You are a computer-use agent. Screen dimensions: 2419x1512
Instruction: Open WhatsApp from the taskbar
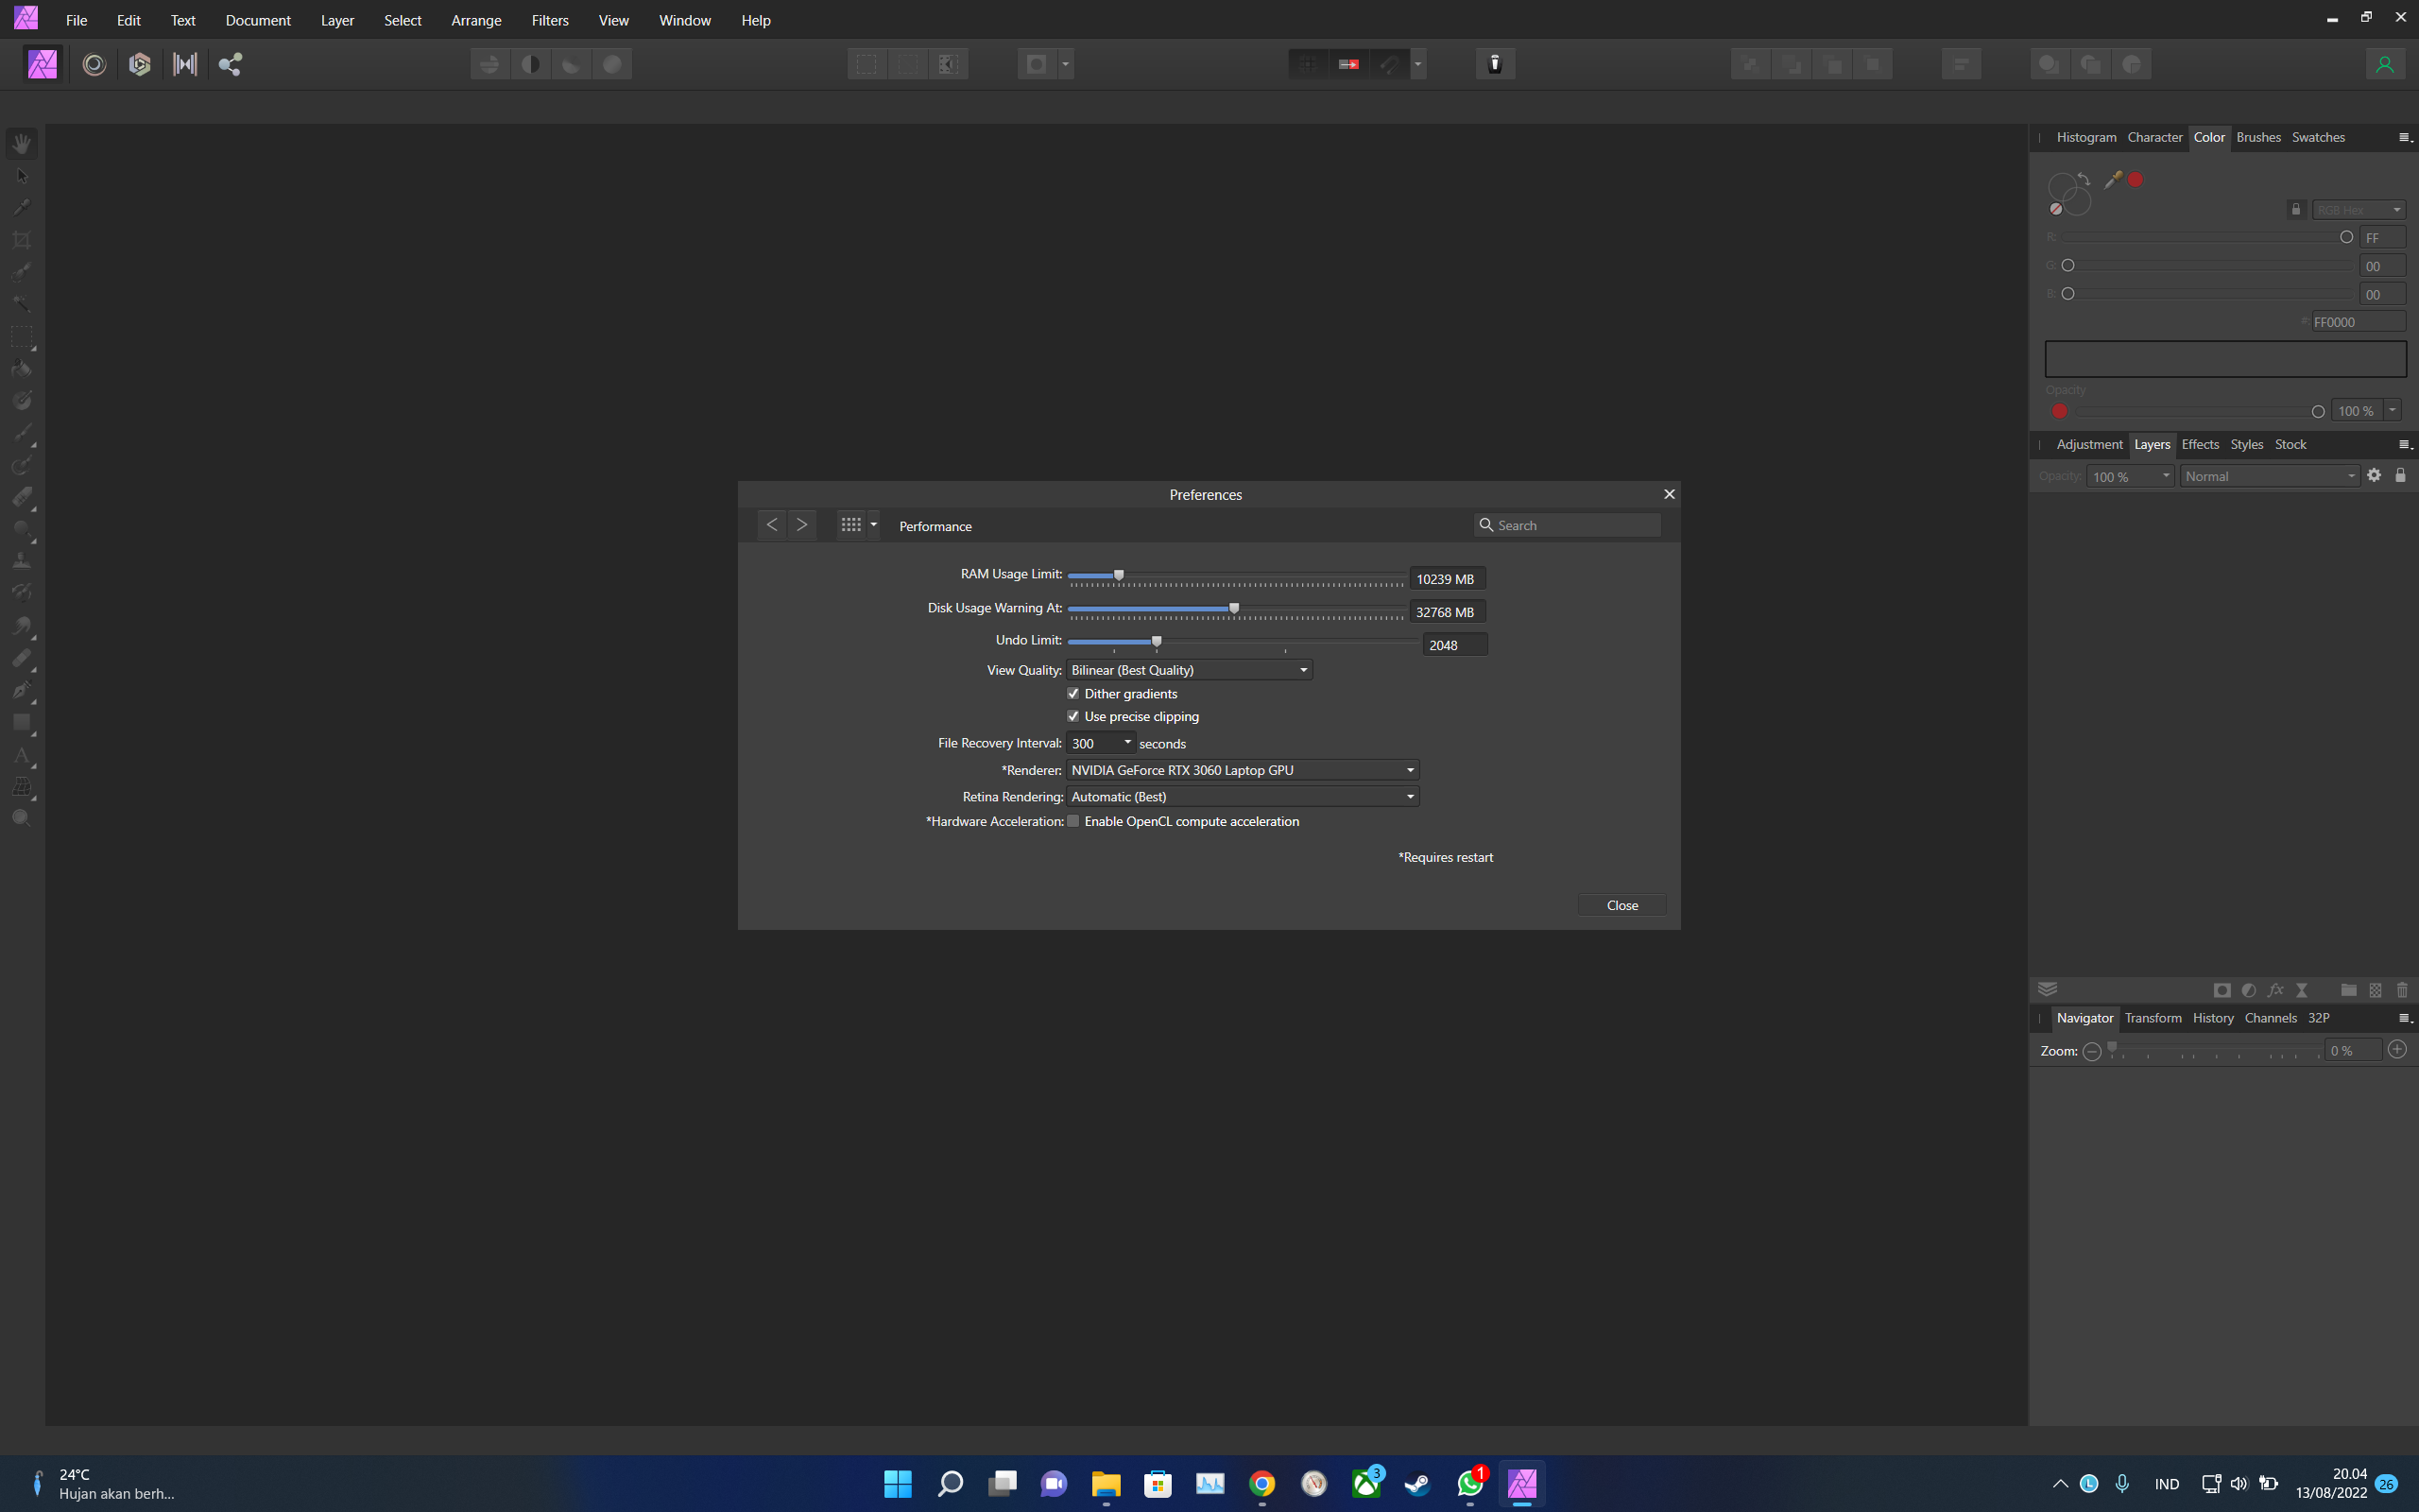pyautogui.click(x=1469, y=1483)
